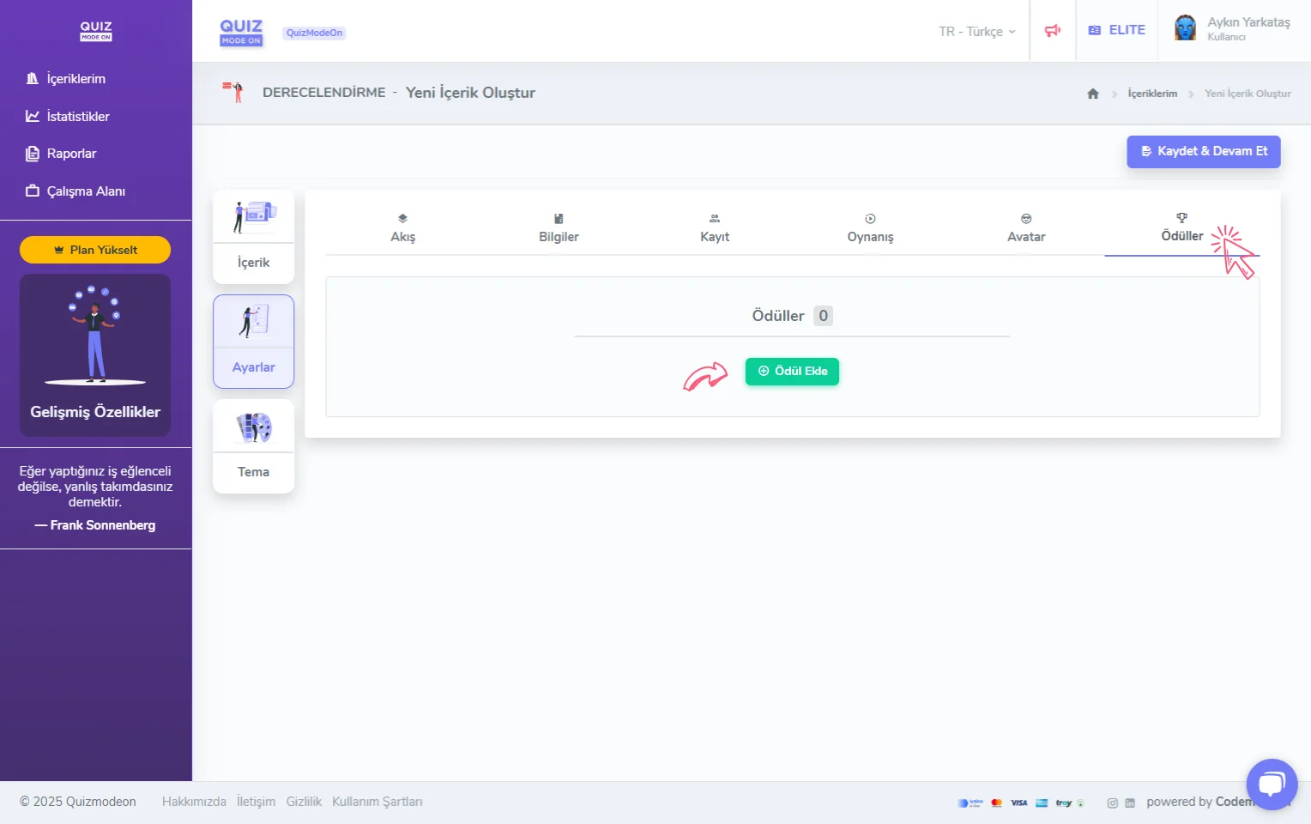The height and width of the screenshot is (824, 1311).
Task: Open the chat support bubble
Action: (x=1272, y=784)
